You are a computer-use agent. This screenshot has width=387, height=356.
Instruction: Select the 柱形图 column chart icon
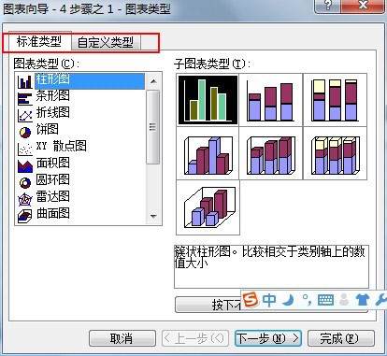(25, 81)
